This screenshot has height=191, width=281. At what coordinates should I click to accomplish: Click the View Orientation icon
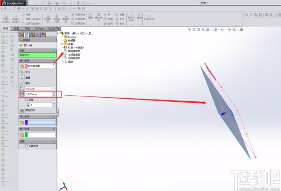[x=208, y=30]
